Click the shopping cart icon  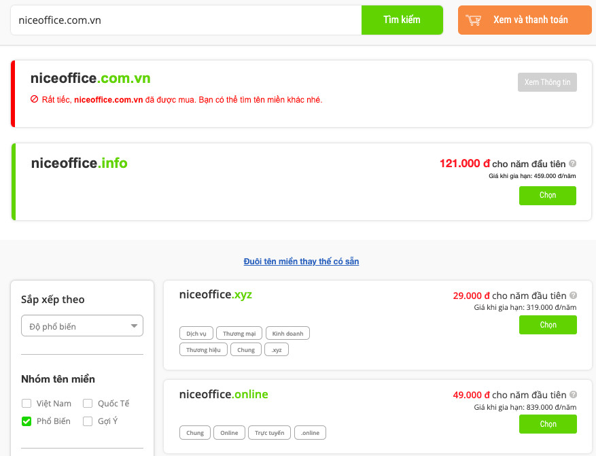[x=473, y=20]
